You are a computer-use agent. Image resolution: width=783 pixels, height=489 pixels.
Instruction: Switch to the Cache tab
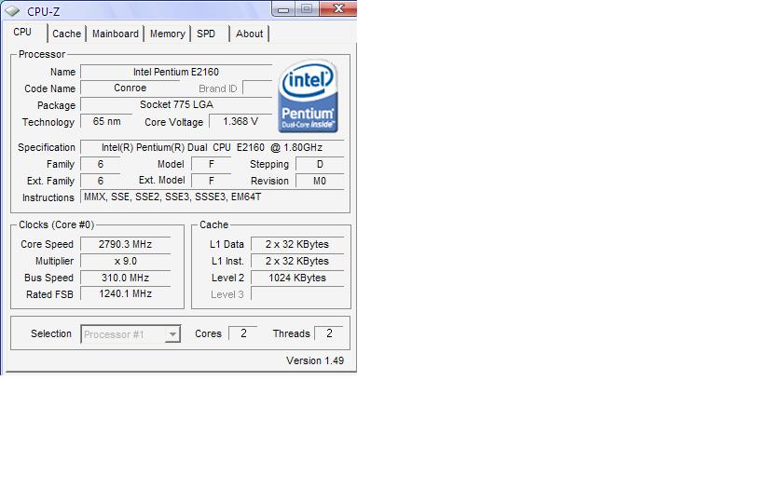click(66, 34)
